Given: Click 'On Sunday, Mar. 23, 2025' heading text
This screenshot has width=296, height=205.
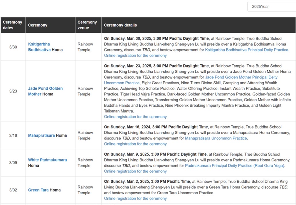Looking at the screenshot, I should point(128,66).
